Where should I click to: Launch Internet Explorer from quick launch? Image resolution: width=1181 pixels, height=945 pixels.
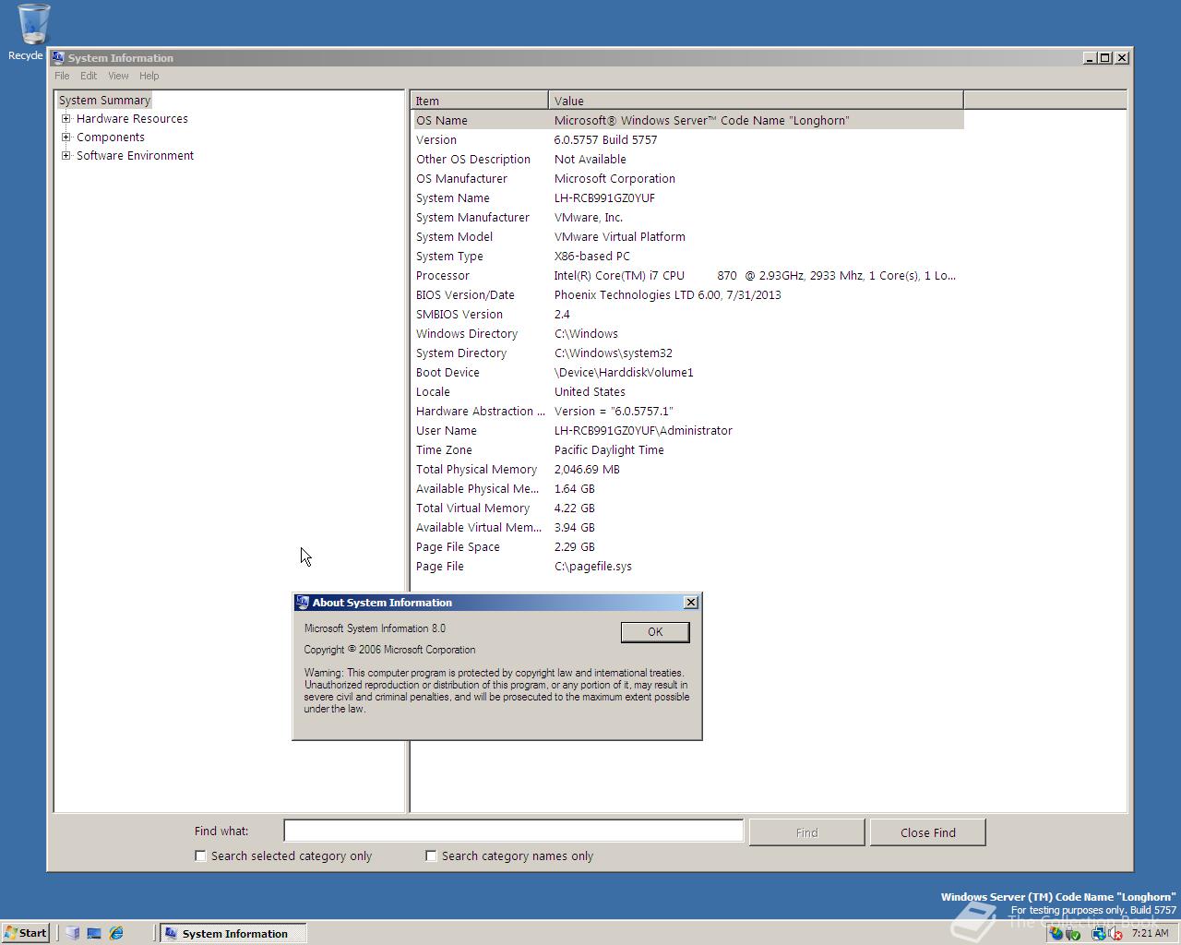point(116,933)
